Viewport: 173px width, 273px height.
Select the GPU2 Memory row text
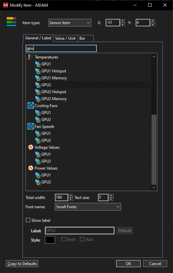point(54,99)
